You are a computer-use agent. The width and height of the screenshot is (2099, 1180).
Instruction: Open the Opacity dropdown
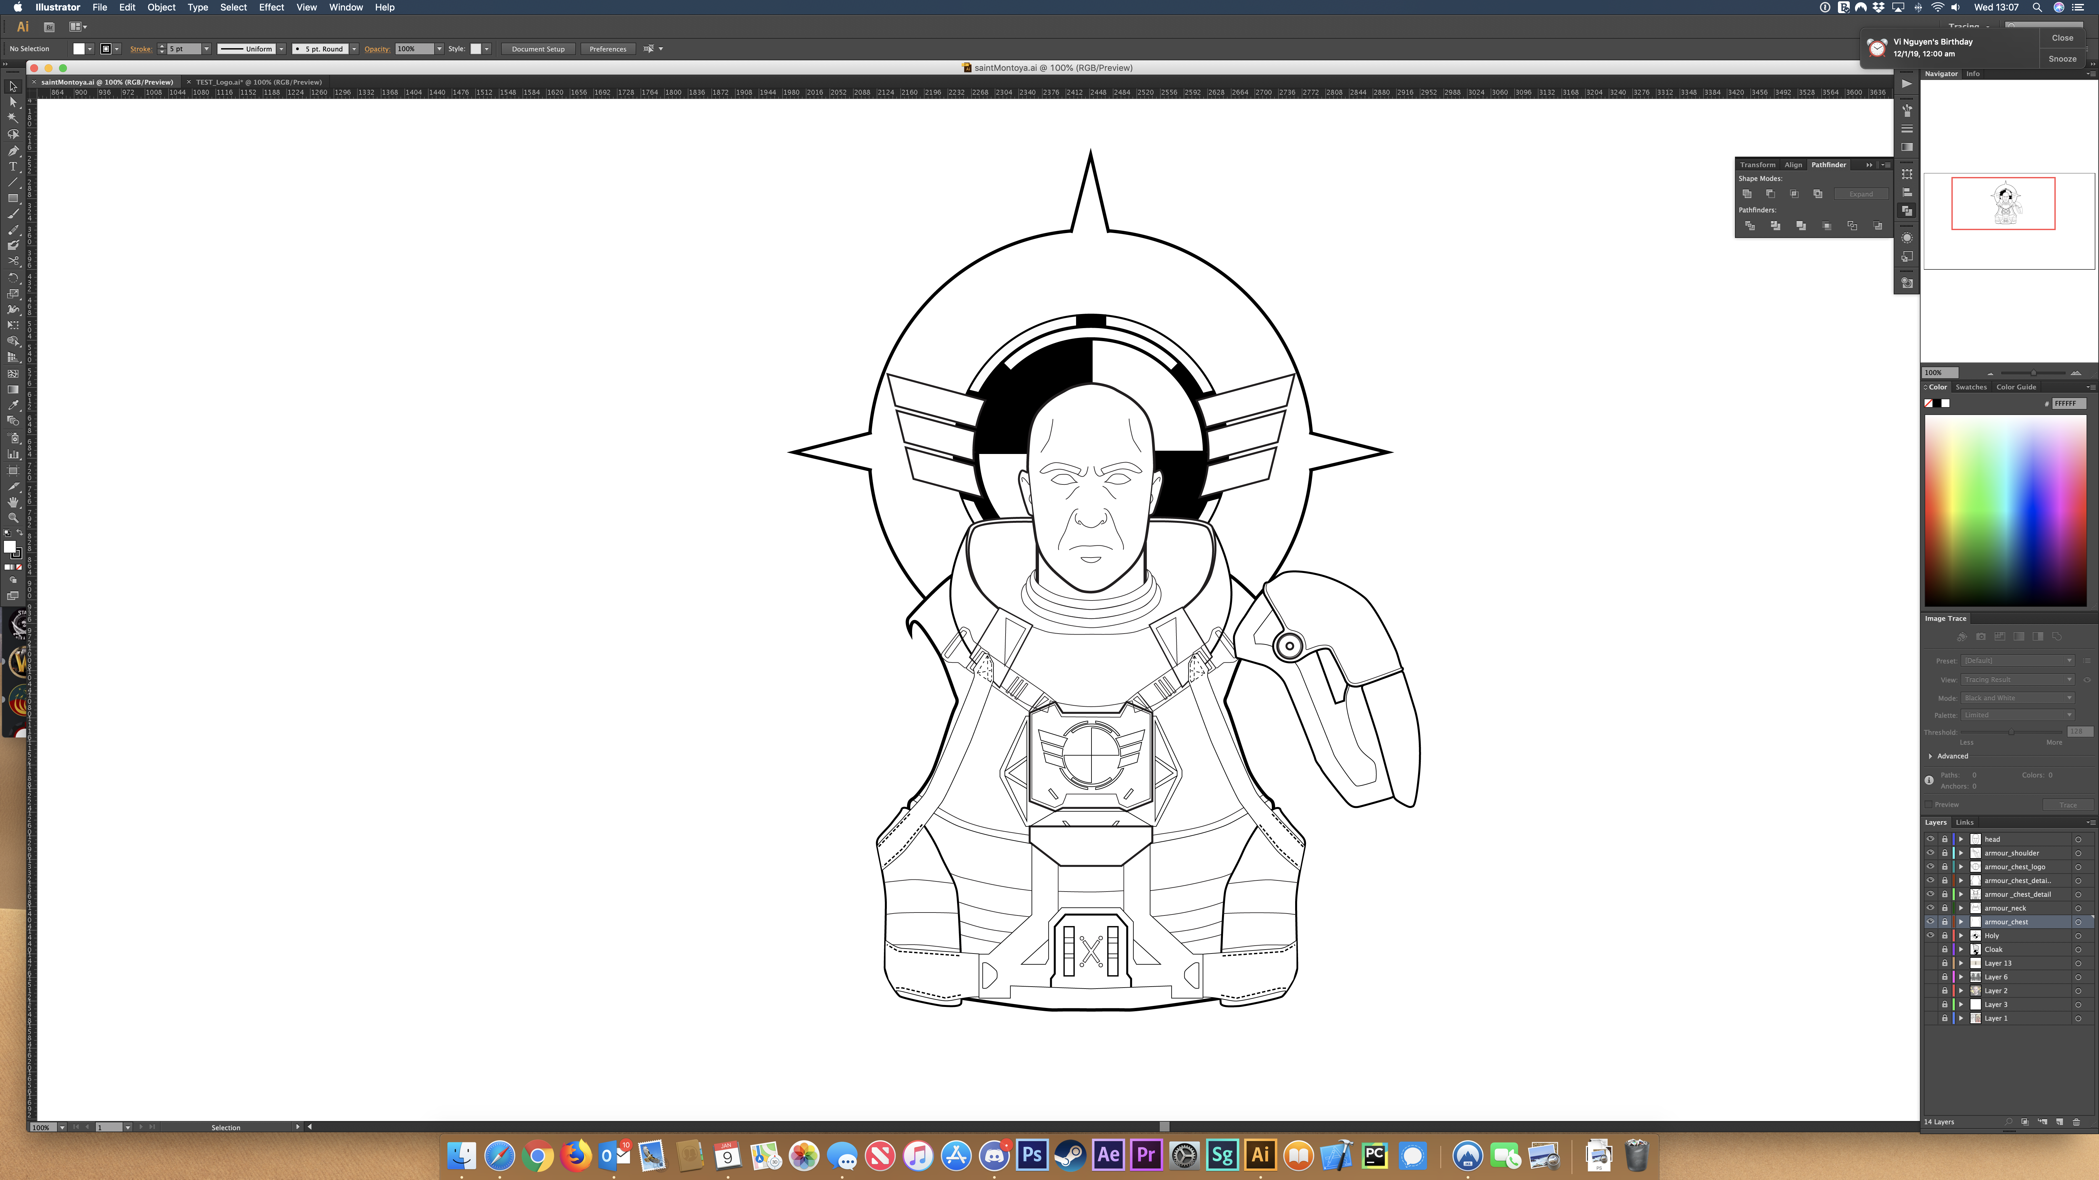coord(439,49)
